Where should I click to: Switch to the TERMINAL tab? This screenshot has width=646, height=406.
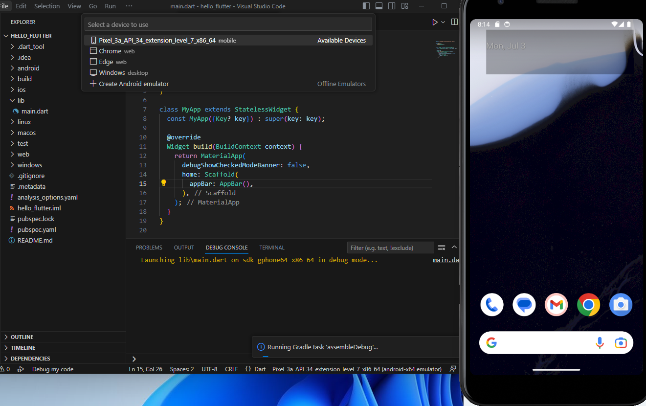272,248
